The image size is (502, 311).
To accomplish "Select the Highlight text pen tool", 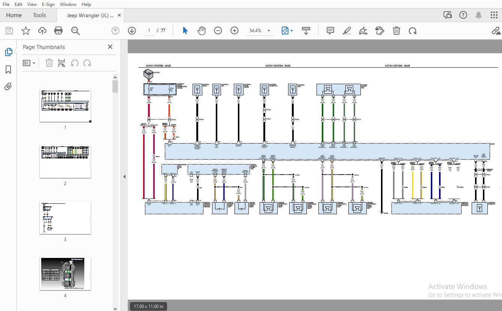I will pyautogui.click(x=347, y=31).
